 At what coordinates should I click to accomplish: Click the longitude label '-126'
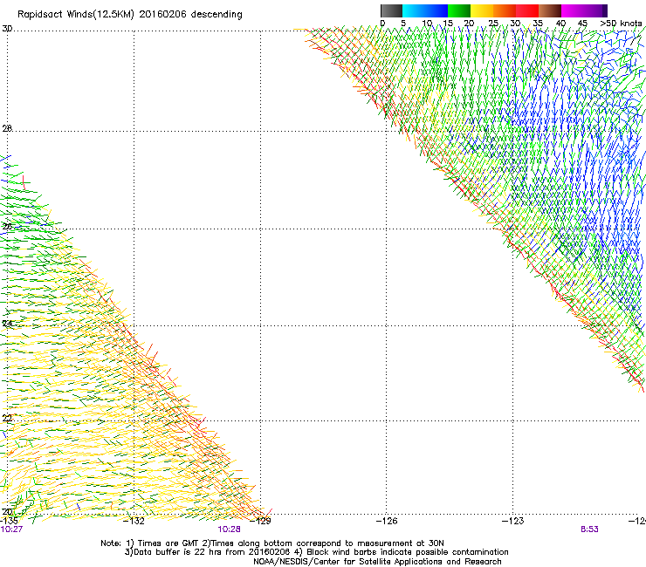(387, 521)
